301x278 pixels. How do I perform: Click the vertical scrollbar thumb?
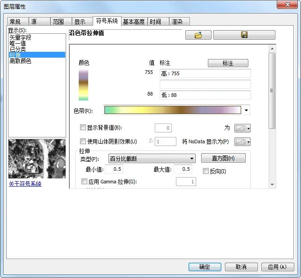coord(272,91)
